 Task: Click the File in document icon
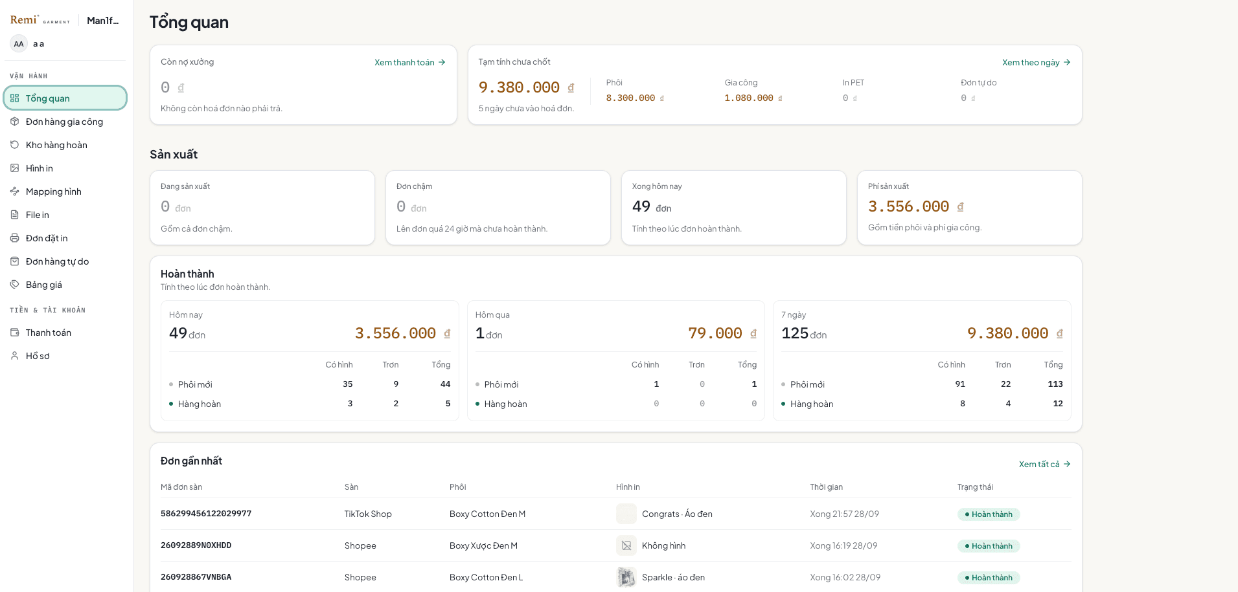coord(15,215)
